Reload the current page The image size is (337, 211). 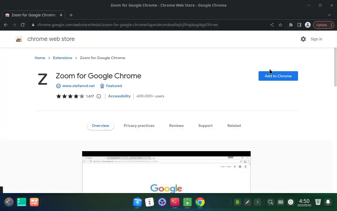(23, 25)
